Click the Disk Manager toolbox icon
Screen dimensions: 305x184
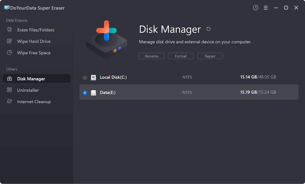pos(10,79)
